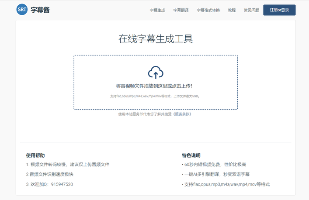Click the line 一键AI多引擎翻译，秒变双语字幕

click(x=216, y=174)
